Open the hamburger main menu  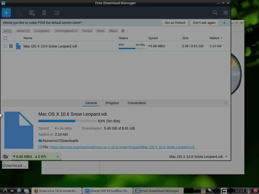tap(226, 13)
